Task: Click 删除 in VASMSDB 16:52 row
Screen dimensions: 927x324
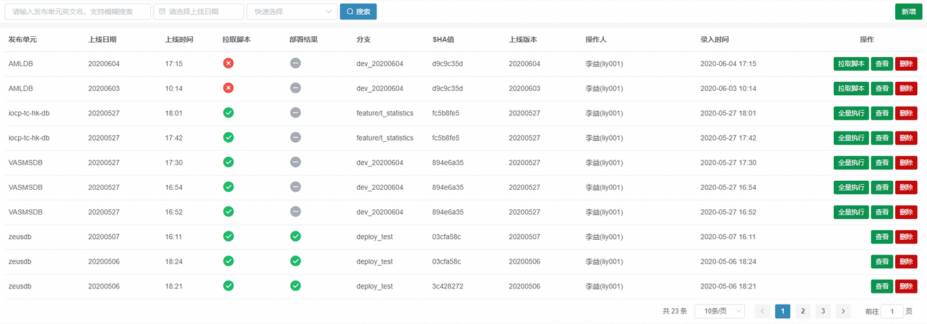Action: [x=906, y=212]
